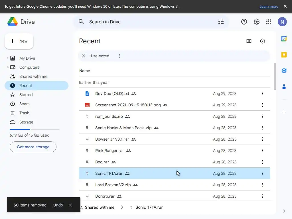Clear the current selection with the X
292x219 pixels.
click(84, 56)
